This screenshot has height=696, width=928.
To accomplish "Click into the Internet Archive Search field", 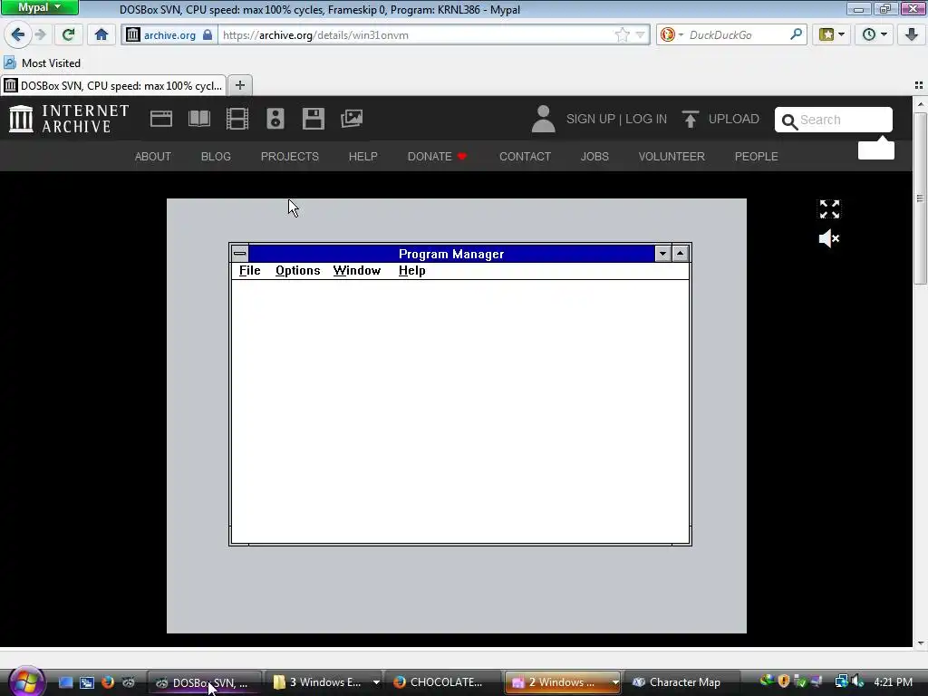I will click(834, 121).
